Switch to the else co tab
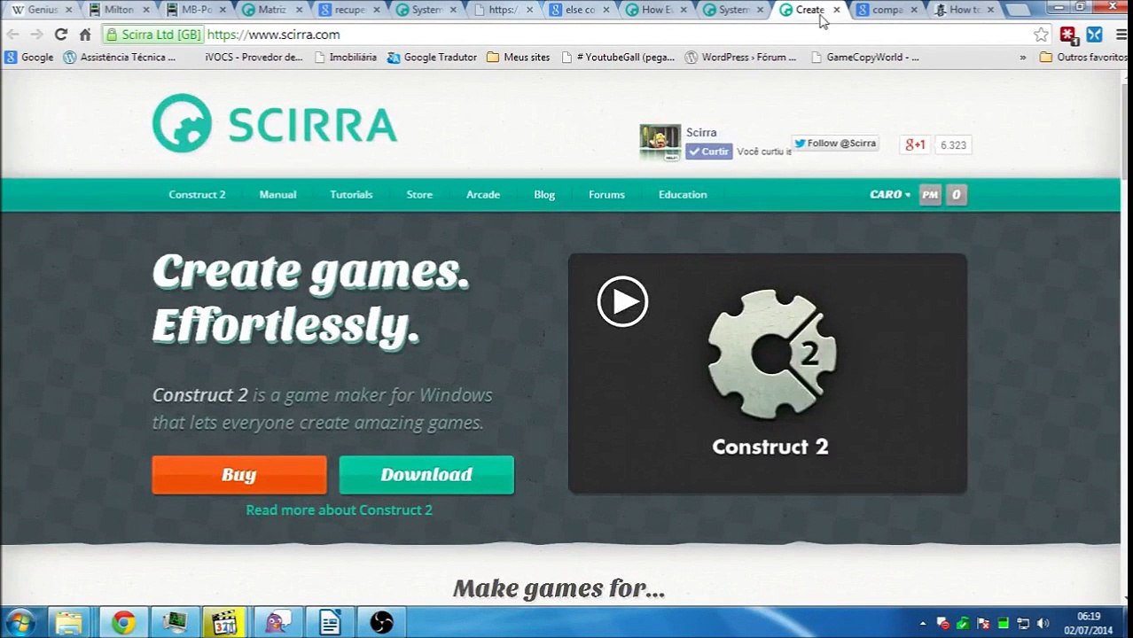This screenshot has width=1133, height=638. (x=580, y=10)
